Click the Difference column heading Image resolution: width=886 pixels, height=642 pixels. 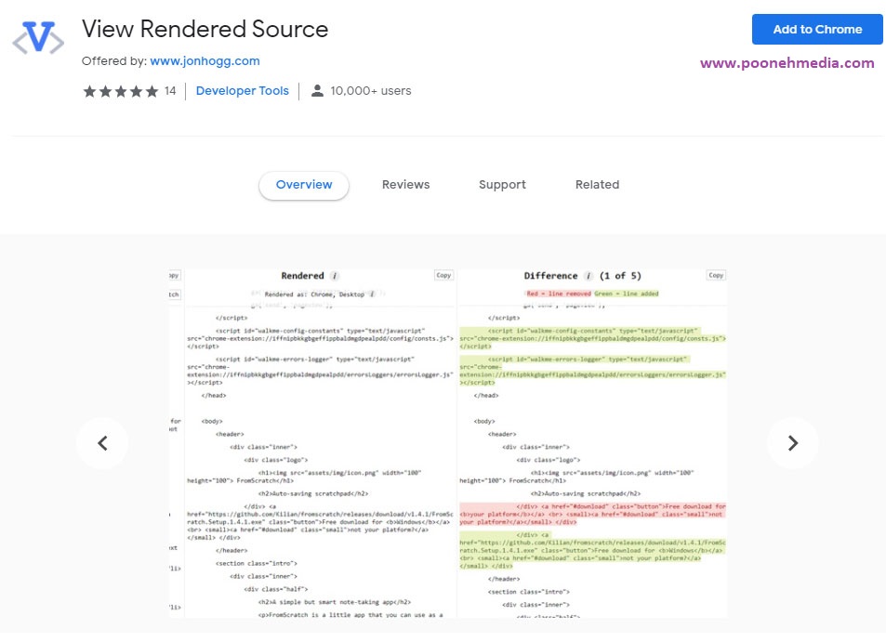(x=550, y=276)
